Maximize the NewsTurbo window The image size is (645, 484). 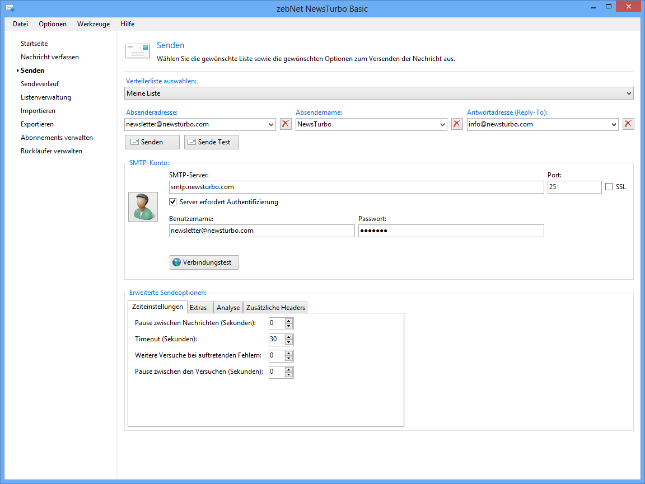click(609, 7)
